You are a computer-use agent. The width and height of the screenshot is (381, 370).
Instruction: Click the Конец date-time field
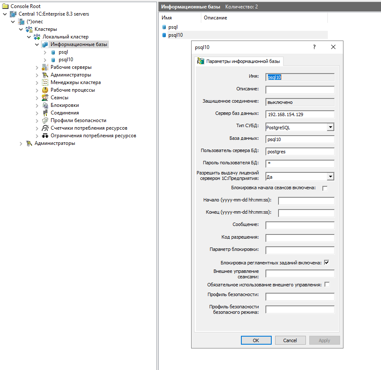click(x=306, y=213)
